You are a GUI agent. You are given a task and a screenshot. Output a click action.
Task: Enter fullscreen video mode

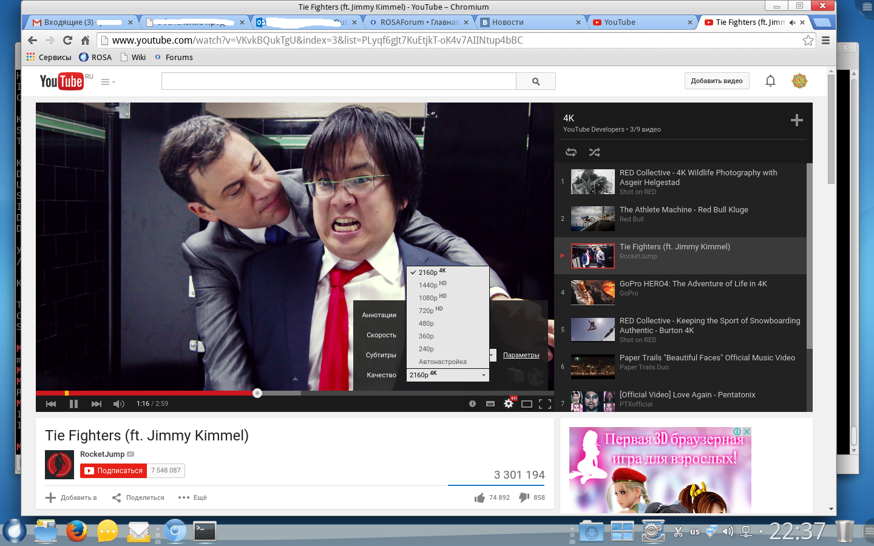pos(545,404)
